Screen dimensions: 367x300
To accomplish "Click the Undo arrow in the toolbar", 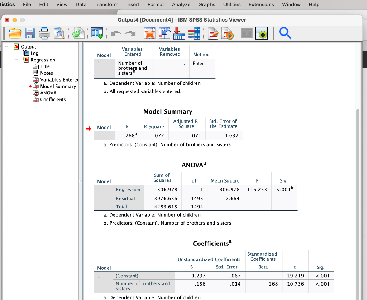I will tap(116, 33).
